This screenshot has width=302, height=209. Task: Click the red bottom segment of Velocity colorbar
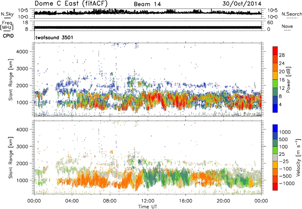pyautogui.click(x=275, y=187)
